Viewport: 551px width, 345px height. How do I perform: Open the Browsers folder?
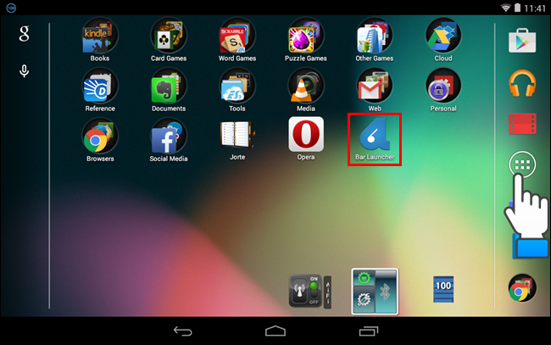point(100,136)
